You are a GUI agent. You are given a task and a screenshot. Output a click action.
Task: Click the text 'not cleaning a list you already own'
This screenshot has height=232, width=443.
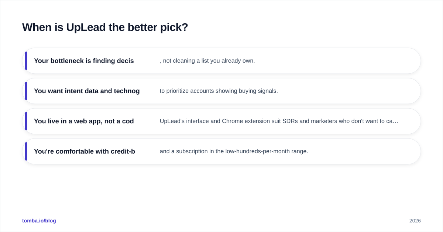point(208,61)
